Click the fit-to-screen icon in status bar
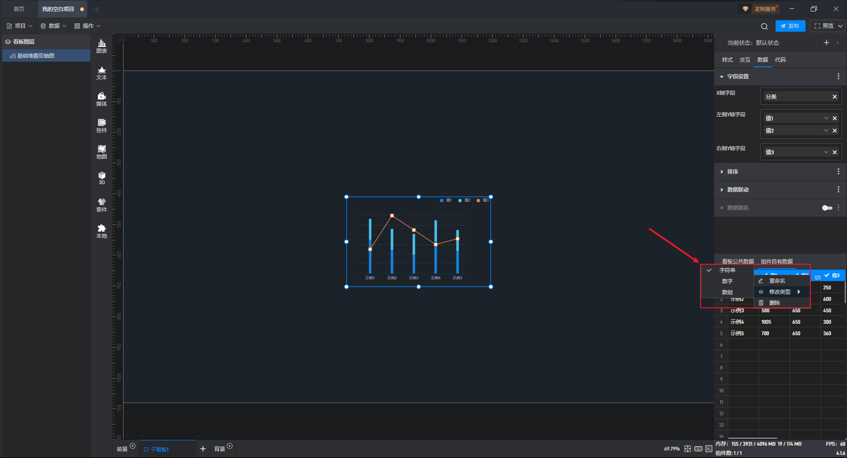This screenshot has height=458, width=847. (688, 449)
